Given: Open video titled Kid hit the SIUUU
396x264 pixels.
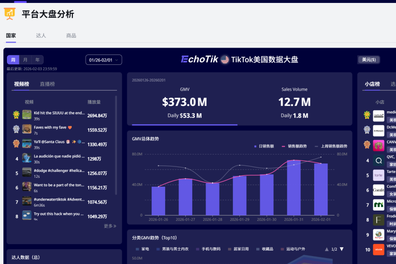Looking at the screenshot, I should point(59,113).
